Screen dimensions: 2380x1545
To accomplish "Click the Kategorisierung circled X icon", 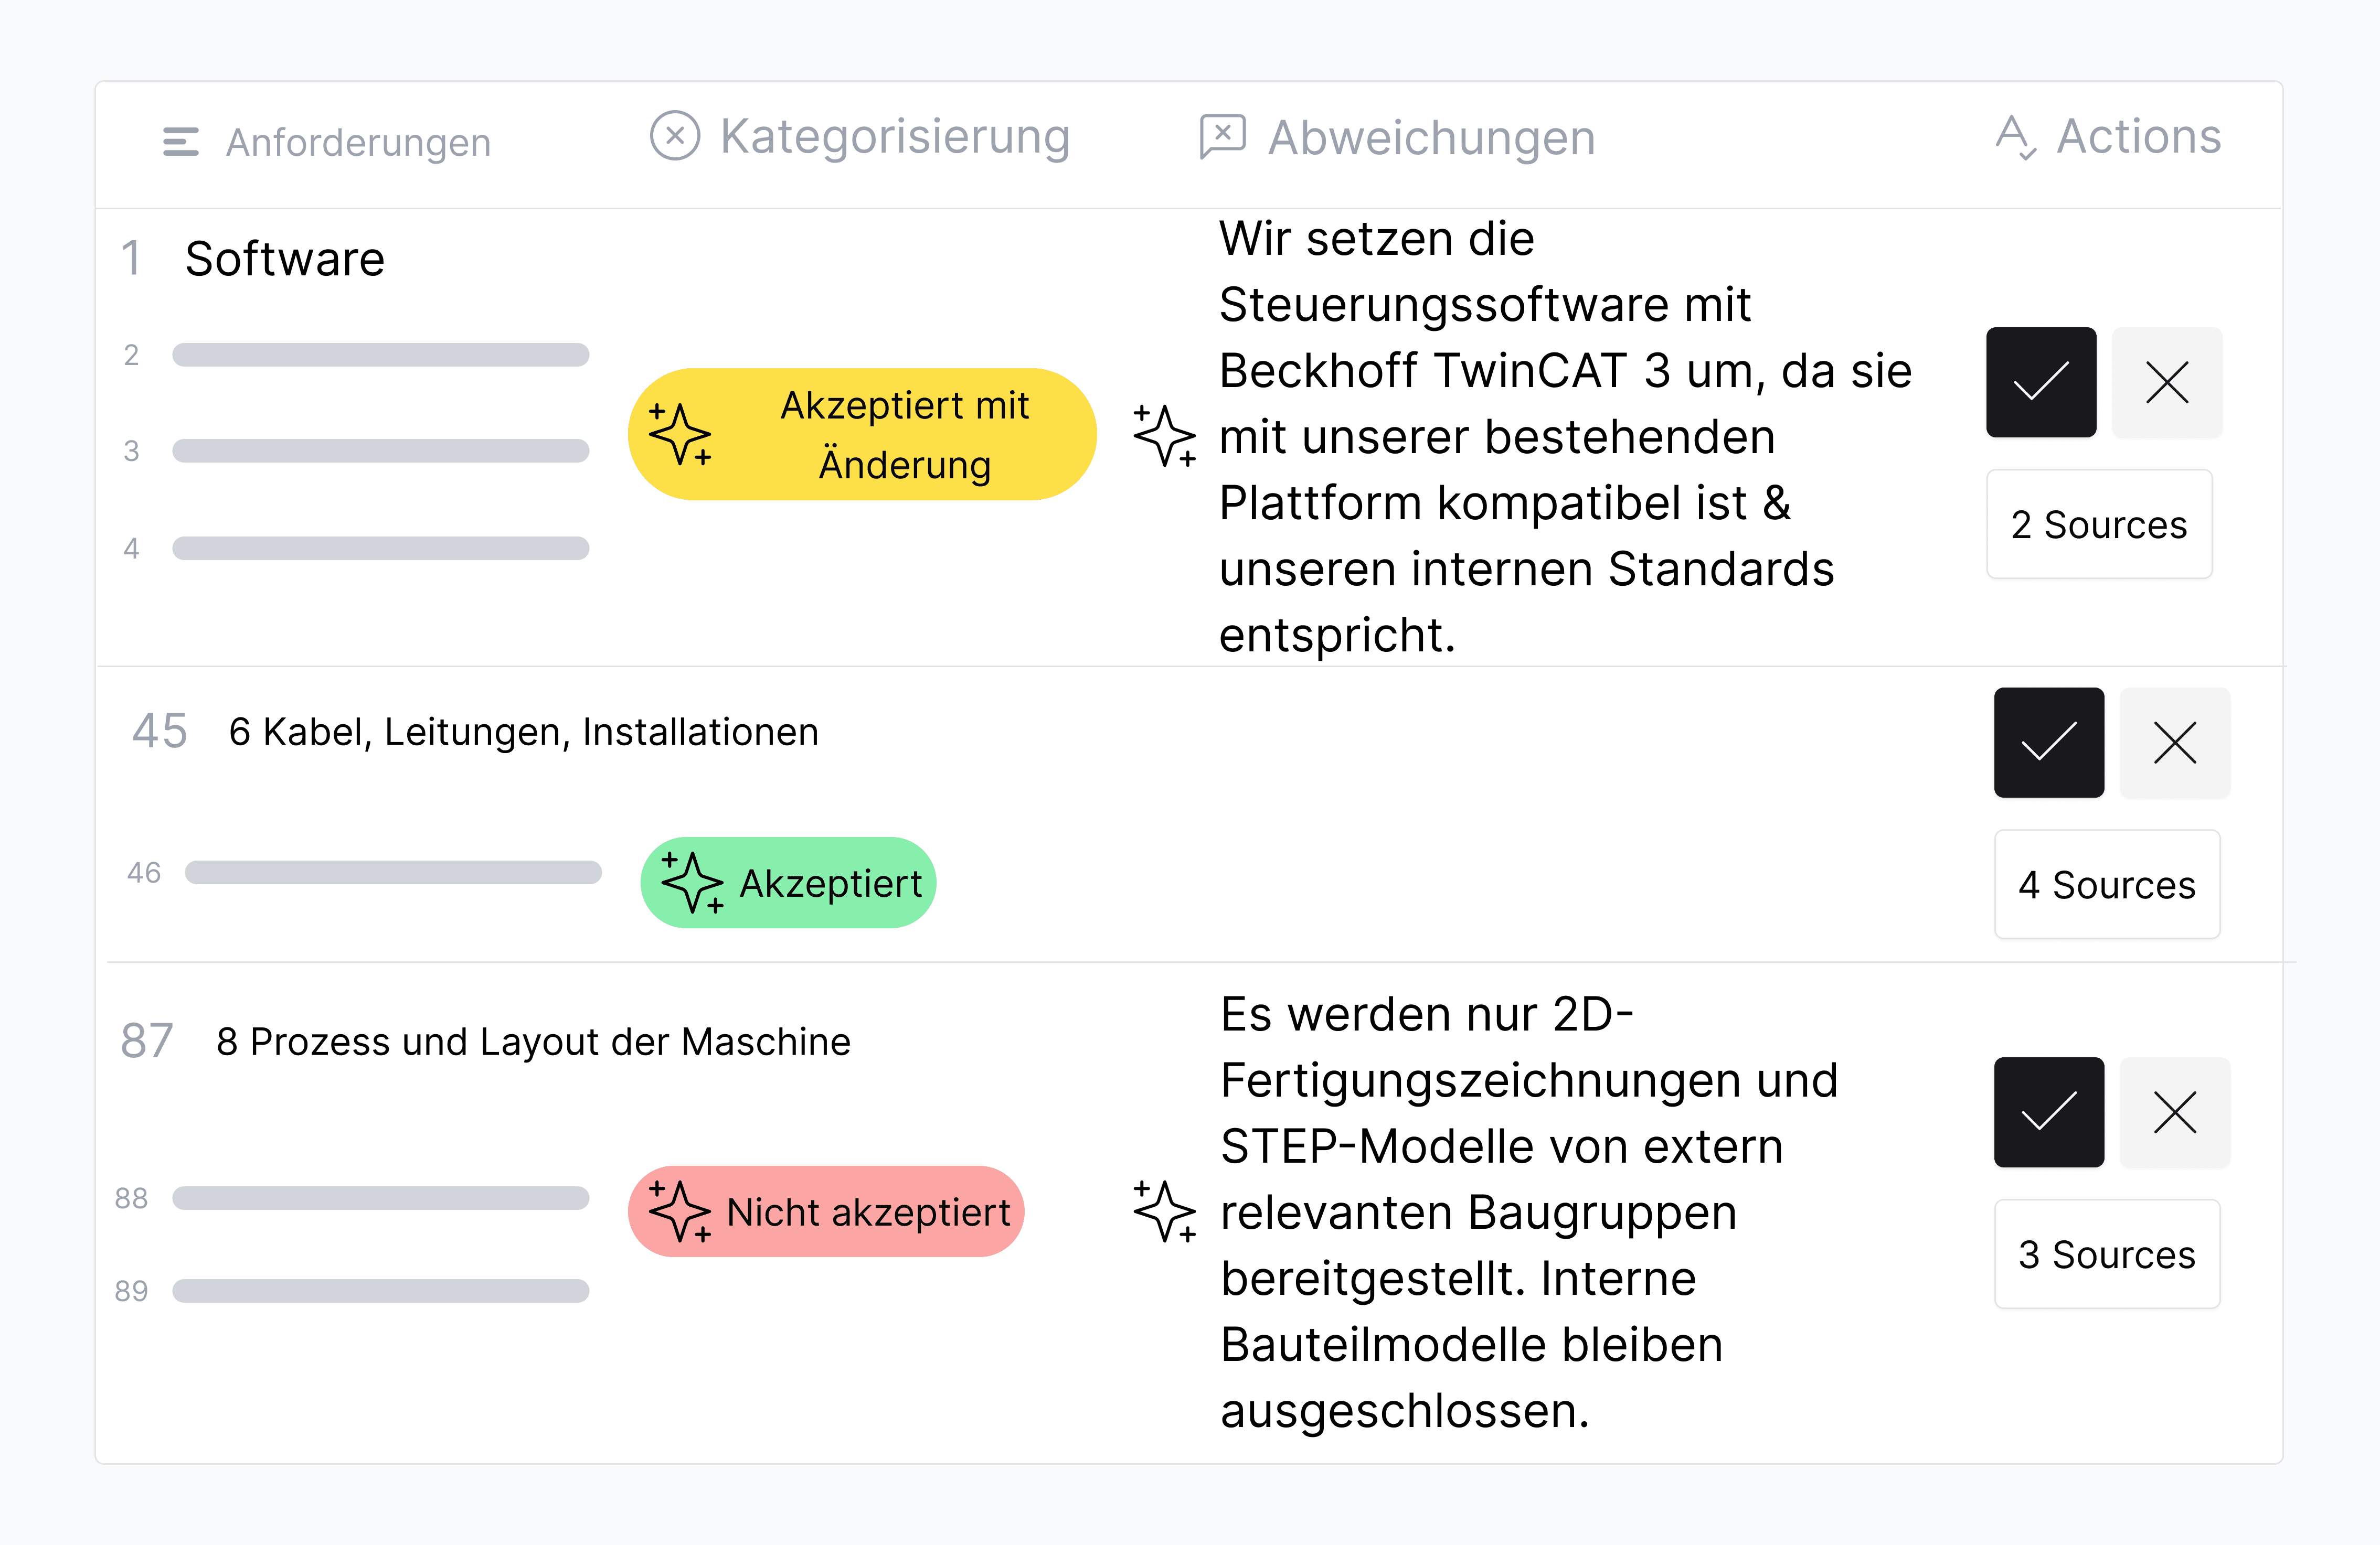I will click(x=675, y=136).
